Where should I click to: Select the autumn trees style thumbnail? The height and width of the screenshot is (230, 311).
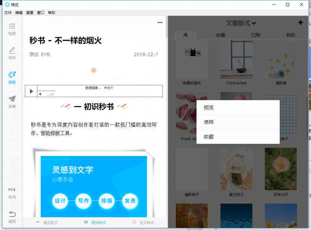coord(192,215)
